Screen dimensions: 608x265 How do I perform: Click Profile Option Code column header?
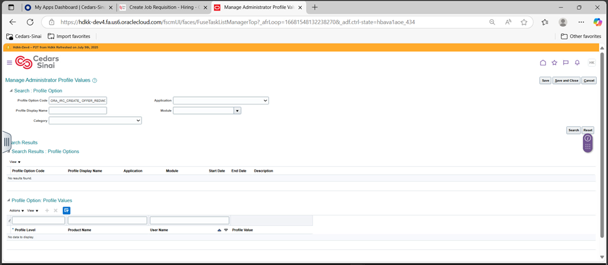click(x=28, y=170)
